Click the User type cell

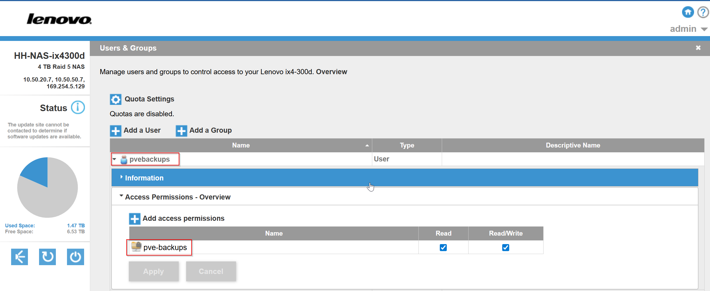pos(407,159)
